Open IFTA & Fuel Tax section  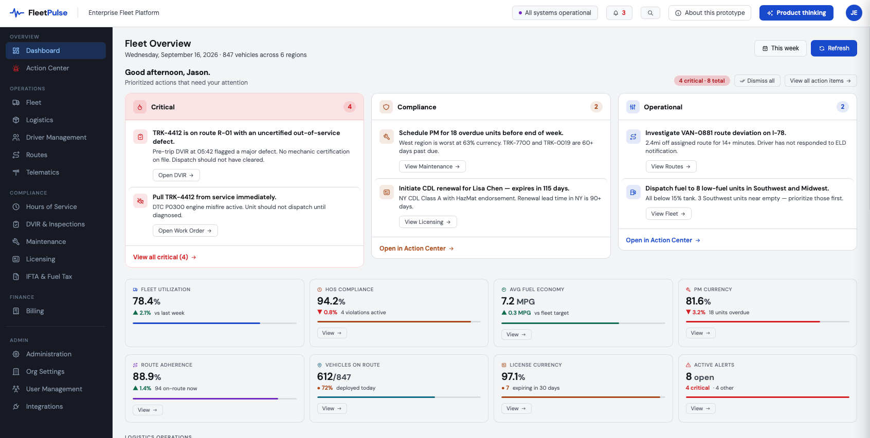click(56, 277)
